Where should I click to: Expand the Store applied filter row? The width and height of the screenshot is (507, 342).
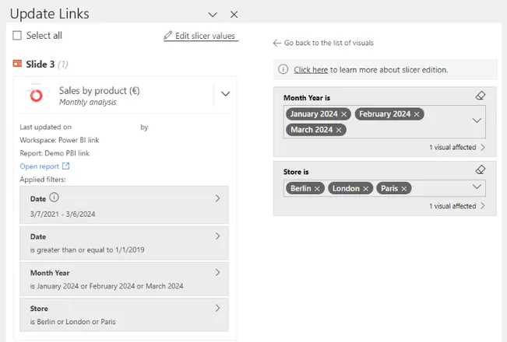124,315
